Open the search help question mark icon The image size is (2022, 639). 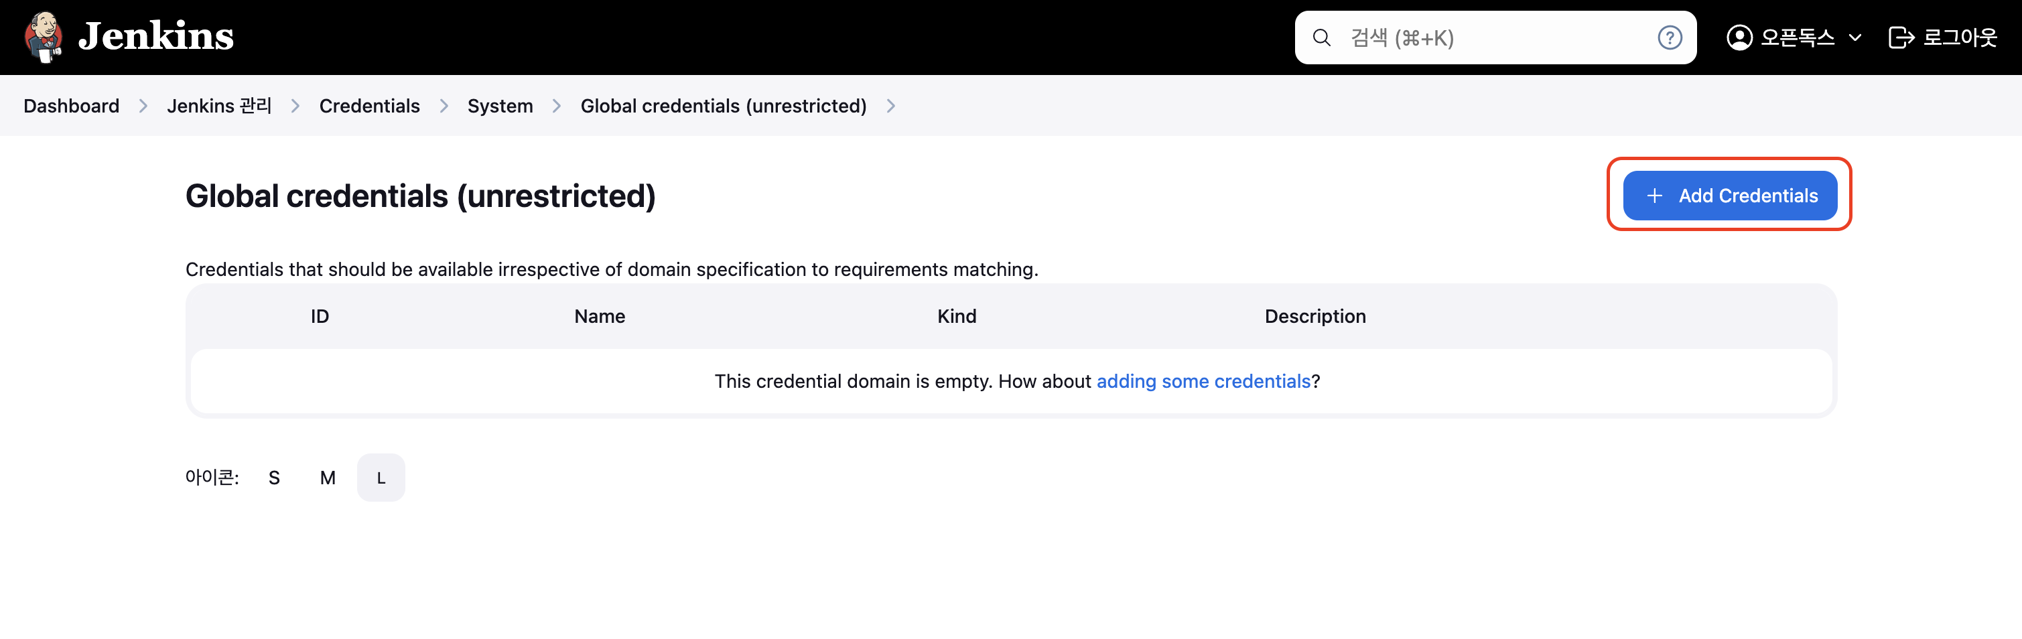tap(1669, 38)
